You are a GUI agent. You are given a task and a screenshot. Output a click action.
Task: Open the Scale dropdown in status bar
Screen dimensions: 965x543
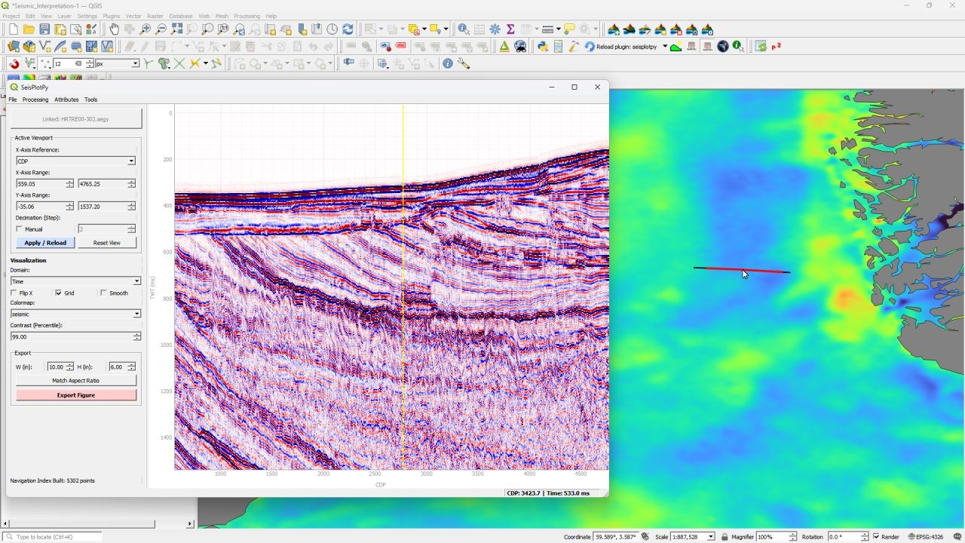(710, 537)
